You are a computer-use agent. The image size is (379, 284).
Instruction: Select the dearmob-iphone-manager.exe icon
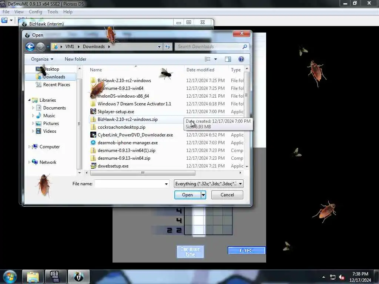click(x=93, y=142)
